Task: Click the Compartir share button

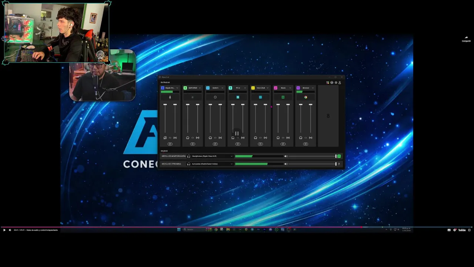Action: [466, 39]
